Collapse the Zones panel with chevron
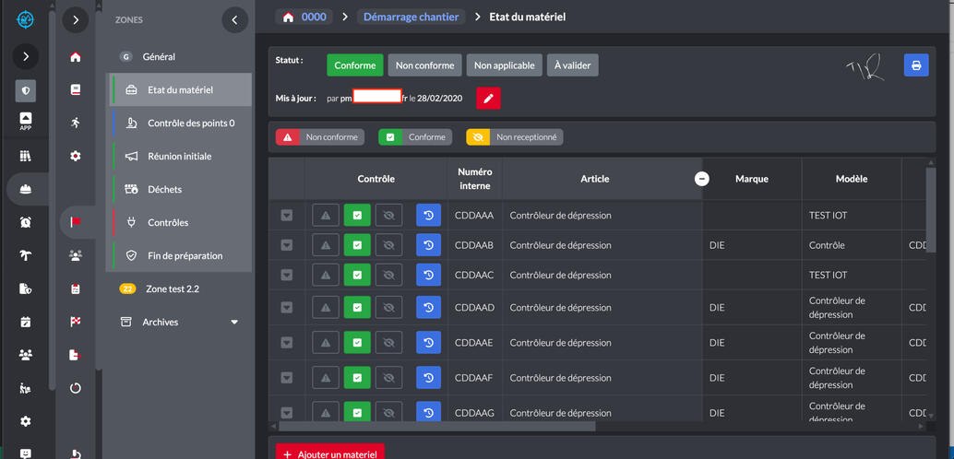The height and width of the screenshot is (459, 954). [x=234, y=19]
